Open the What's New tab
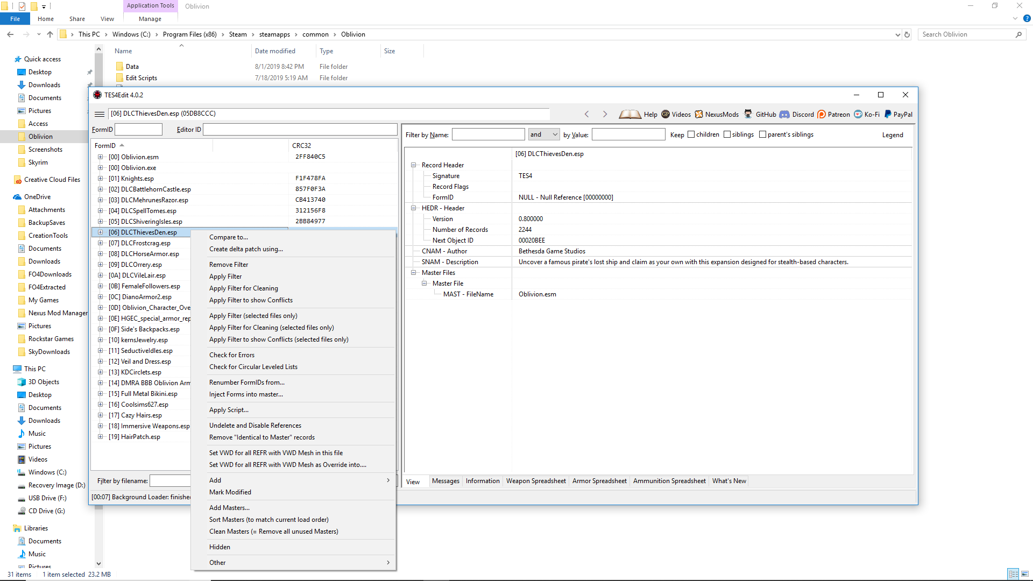Image resolution: width=1033 pixels, height=581 pixels. (x=729, y=481)
